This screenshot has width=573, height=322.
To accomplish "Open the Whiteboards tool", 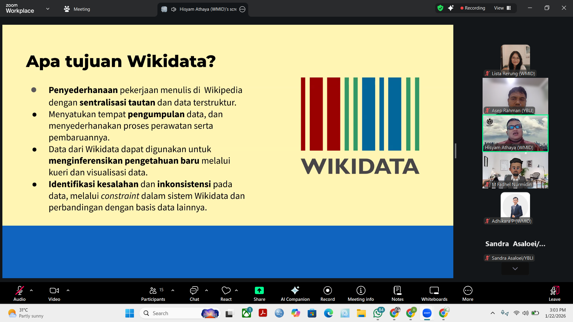I will (434, 293).
